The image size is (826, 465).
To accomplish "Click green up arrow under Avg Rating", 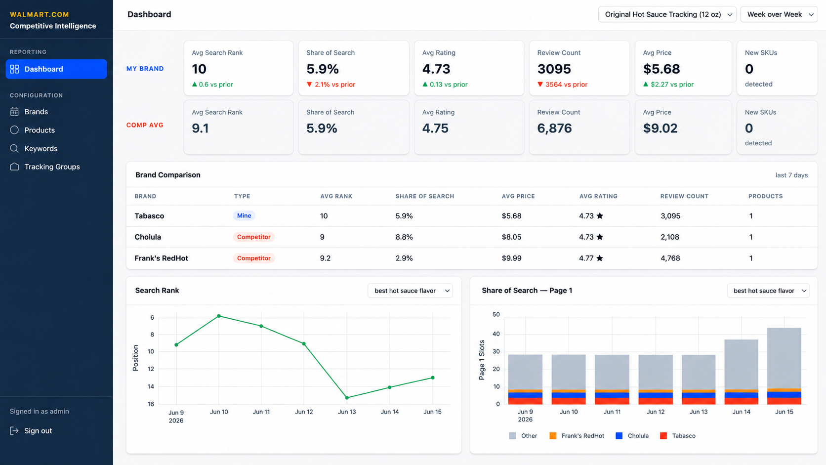I will coord(425,85).
